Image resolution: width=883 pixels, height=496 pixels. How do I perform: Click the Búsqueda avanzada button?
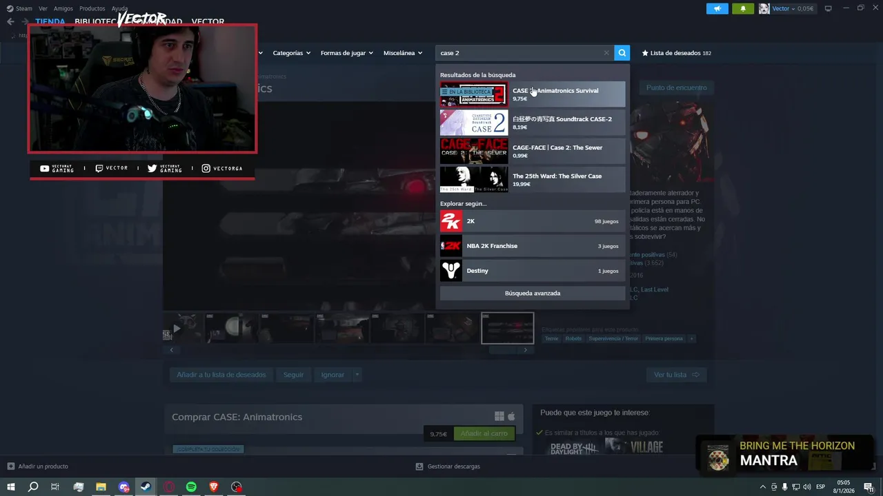pyautogui.click(x=533, y=293)
